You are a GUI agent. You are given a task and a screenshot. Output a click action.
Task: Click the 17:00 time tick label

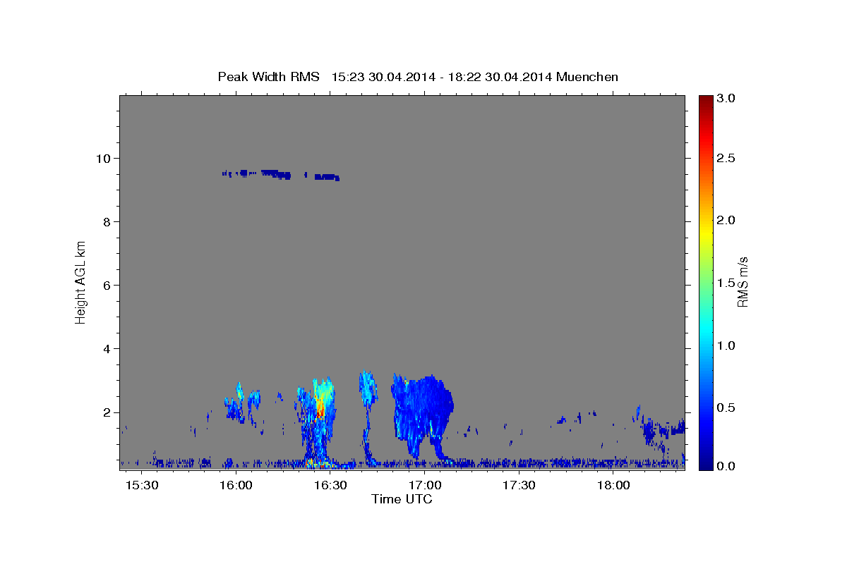point(425,485)
